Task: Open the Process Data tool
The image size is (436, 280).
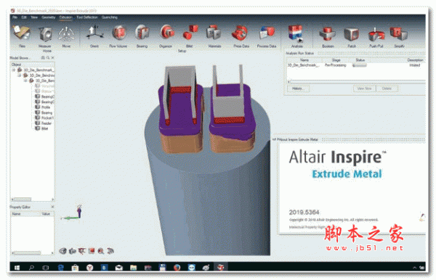Action: pyautogui.click(x=267, y=33)
